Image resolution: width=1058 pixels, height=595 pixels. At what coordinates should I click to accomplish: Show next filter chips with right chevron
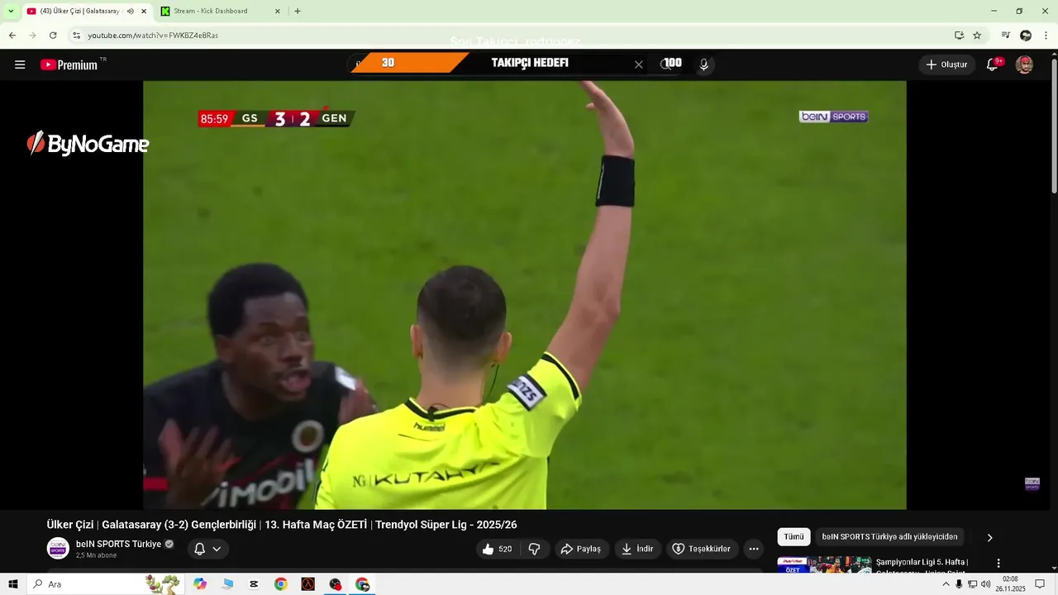(x=989, y=537)
